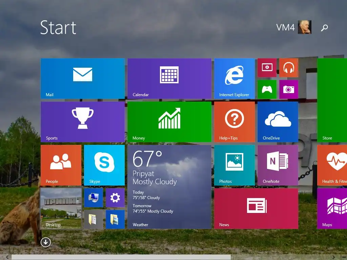Open the Calendar tile
Screen dimensions: 347x260
click(x=169, y=78)
